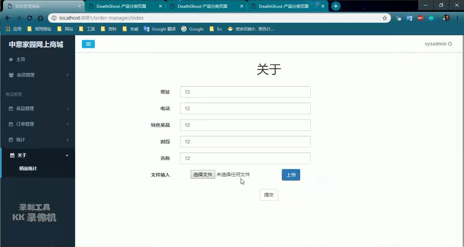Open the Google bookmark

click(x=192, y=29)
